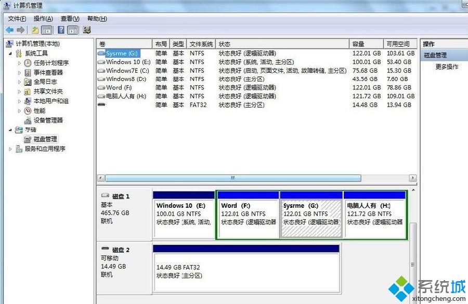Open the 查看(V) menu
Screen dimensions: 468x304
tap(70, 19)
